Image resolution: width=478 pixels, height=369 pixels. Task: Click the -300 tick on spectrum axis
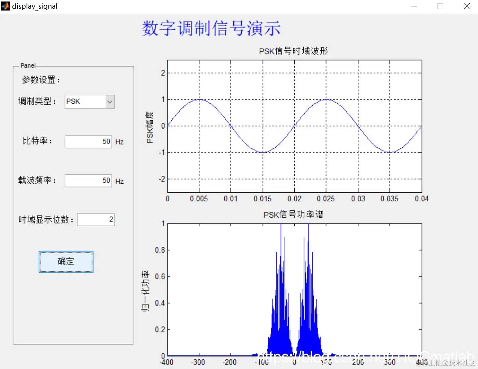tap(198, 362)
